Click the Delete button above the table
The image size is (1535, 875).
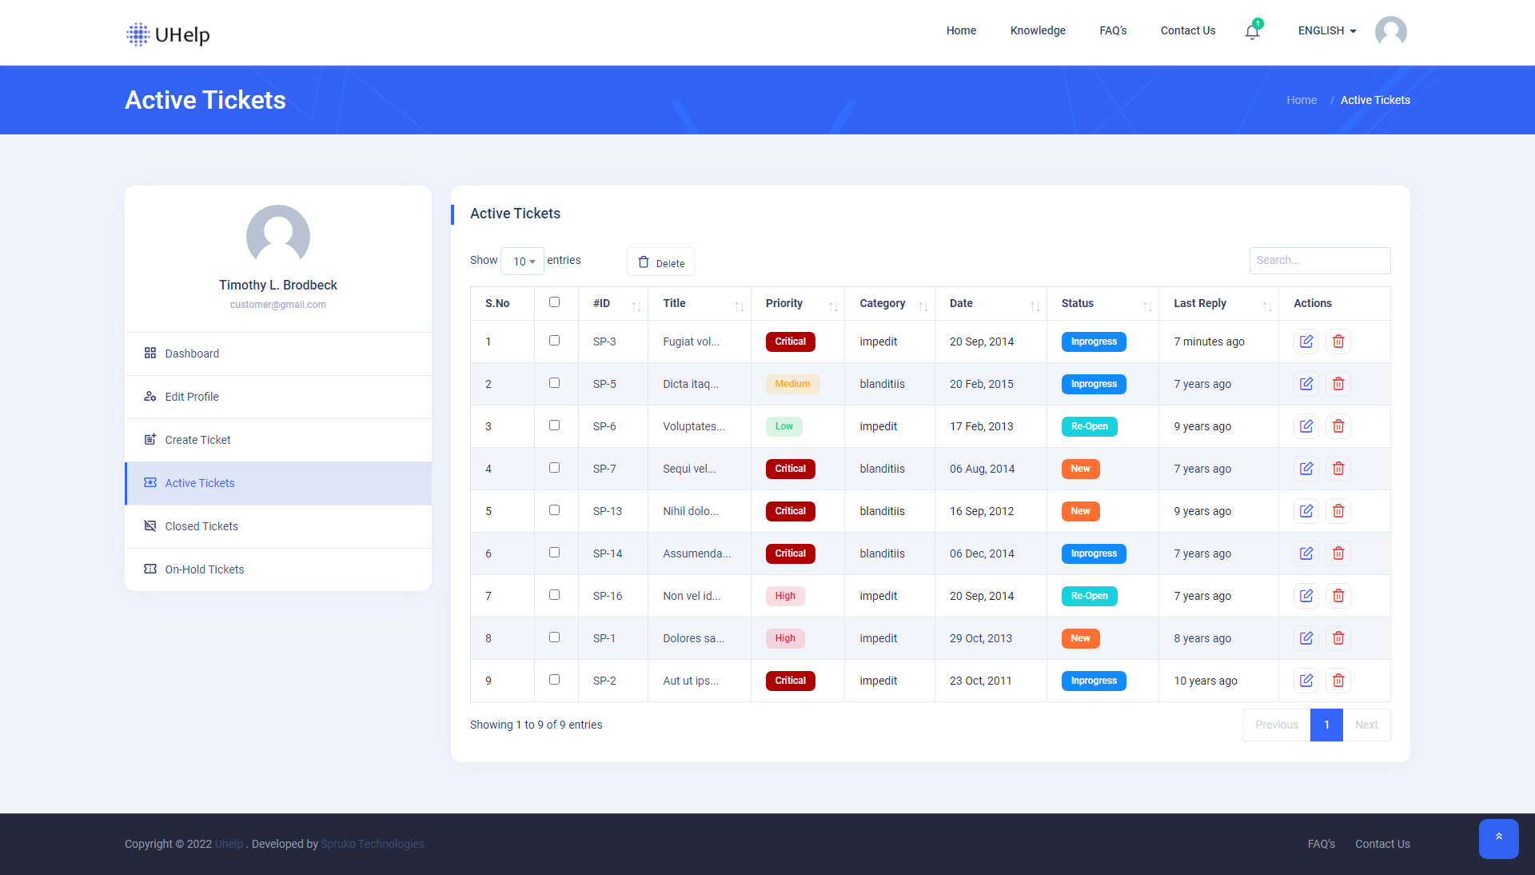click(660, 262)
